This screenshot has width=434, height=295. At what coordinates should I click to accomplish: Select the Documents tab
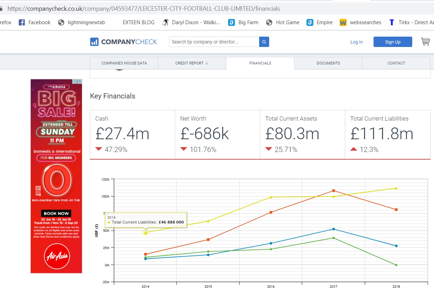coord(328,63)
